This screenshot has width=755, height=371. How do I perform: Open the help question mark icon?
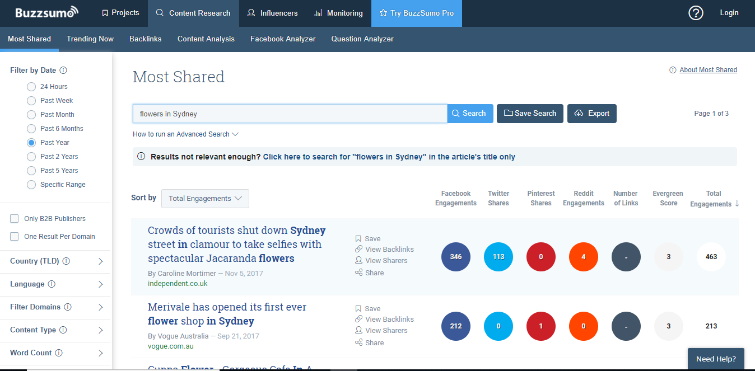coord(696,13)
